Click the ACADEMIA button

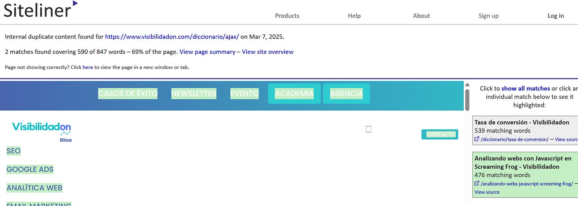click(x=294, y=93)
